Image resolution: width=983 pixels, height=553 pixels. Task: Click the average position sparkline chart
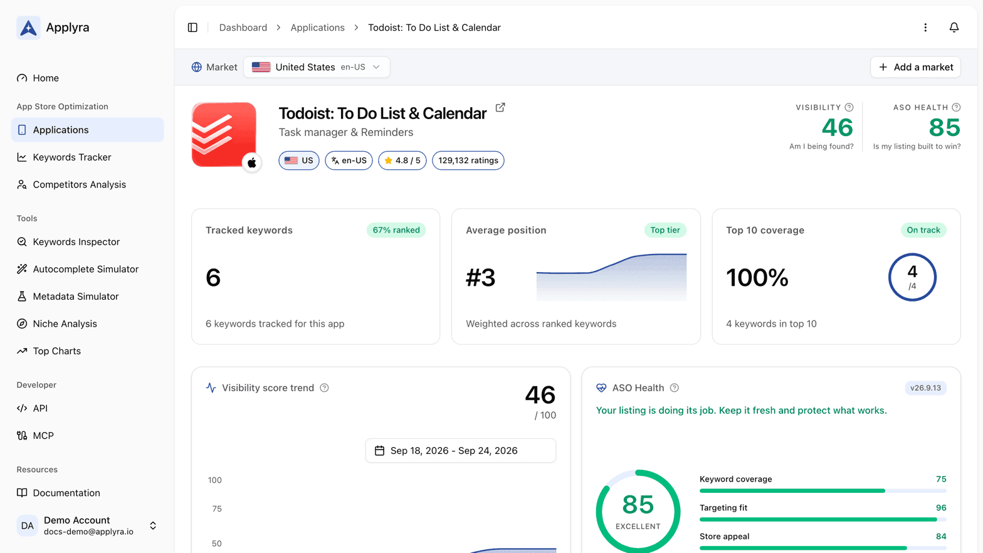611,276
